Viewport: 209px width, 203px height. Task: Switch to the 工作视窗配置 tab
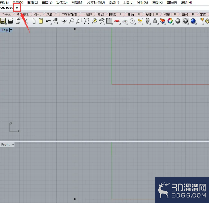67,14
